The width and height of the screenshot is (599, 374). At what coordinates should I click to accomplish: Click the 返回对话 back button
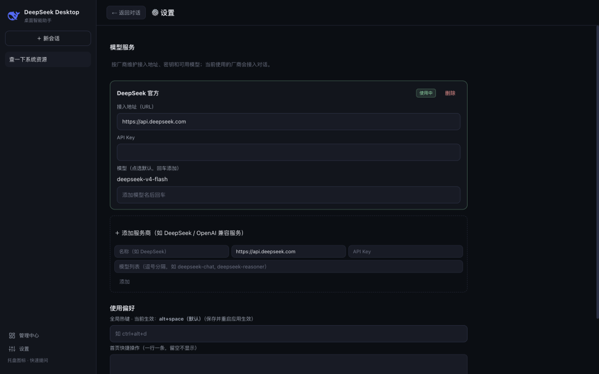tap(126, 13)
